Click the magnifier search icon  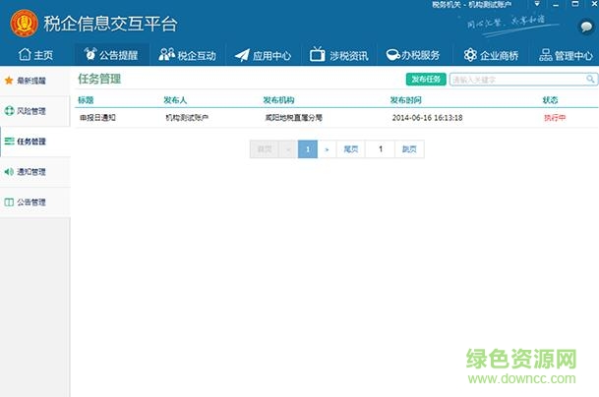590,79
